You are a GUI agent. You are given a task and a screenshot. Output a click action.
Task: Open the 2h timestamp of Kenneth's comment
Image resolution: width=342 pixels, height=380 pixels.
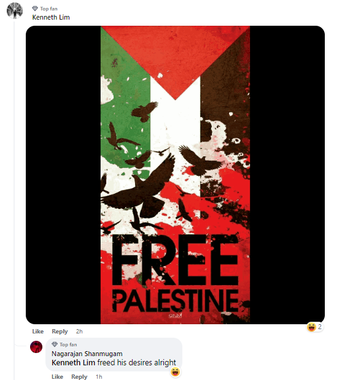point(79,332)
